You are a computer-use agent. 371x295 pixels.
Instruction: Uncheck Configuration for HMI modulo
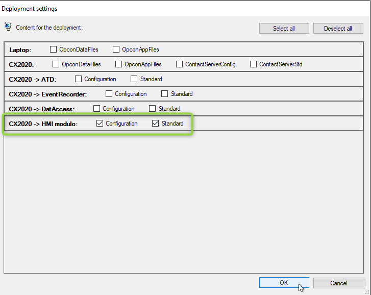[x=100, y=123]
